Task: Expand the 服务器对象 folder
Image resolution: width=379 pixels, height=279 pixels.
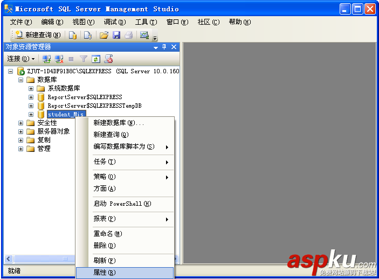Action: click(21, 131)
